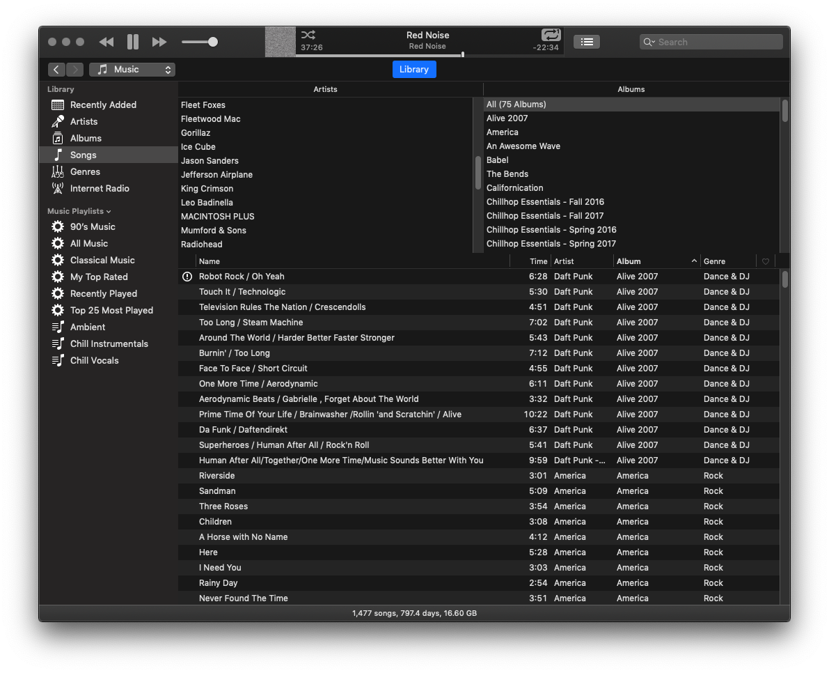
Task: Click the Artists list scrollbar
Action: [x=478, y=173]
